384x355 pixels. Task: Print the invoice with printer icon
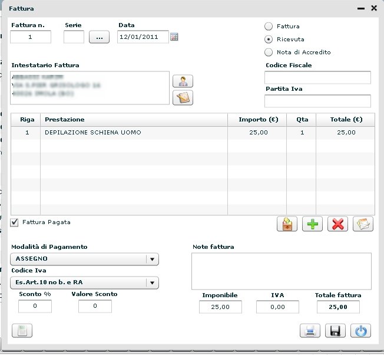click(x=310, y=331)
